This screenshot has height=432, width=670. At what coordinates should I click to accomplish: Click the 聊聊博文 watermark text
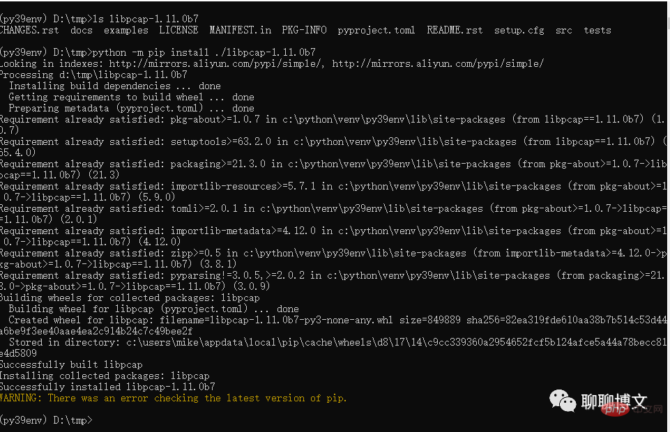point(614,401)
